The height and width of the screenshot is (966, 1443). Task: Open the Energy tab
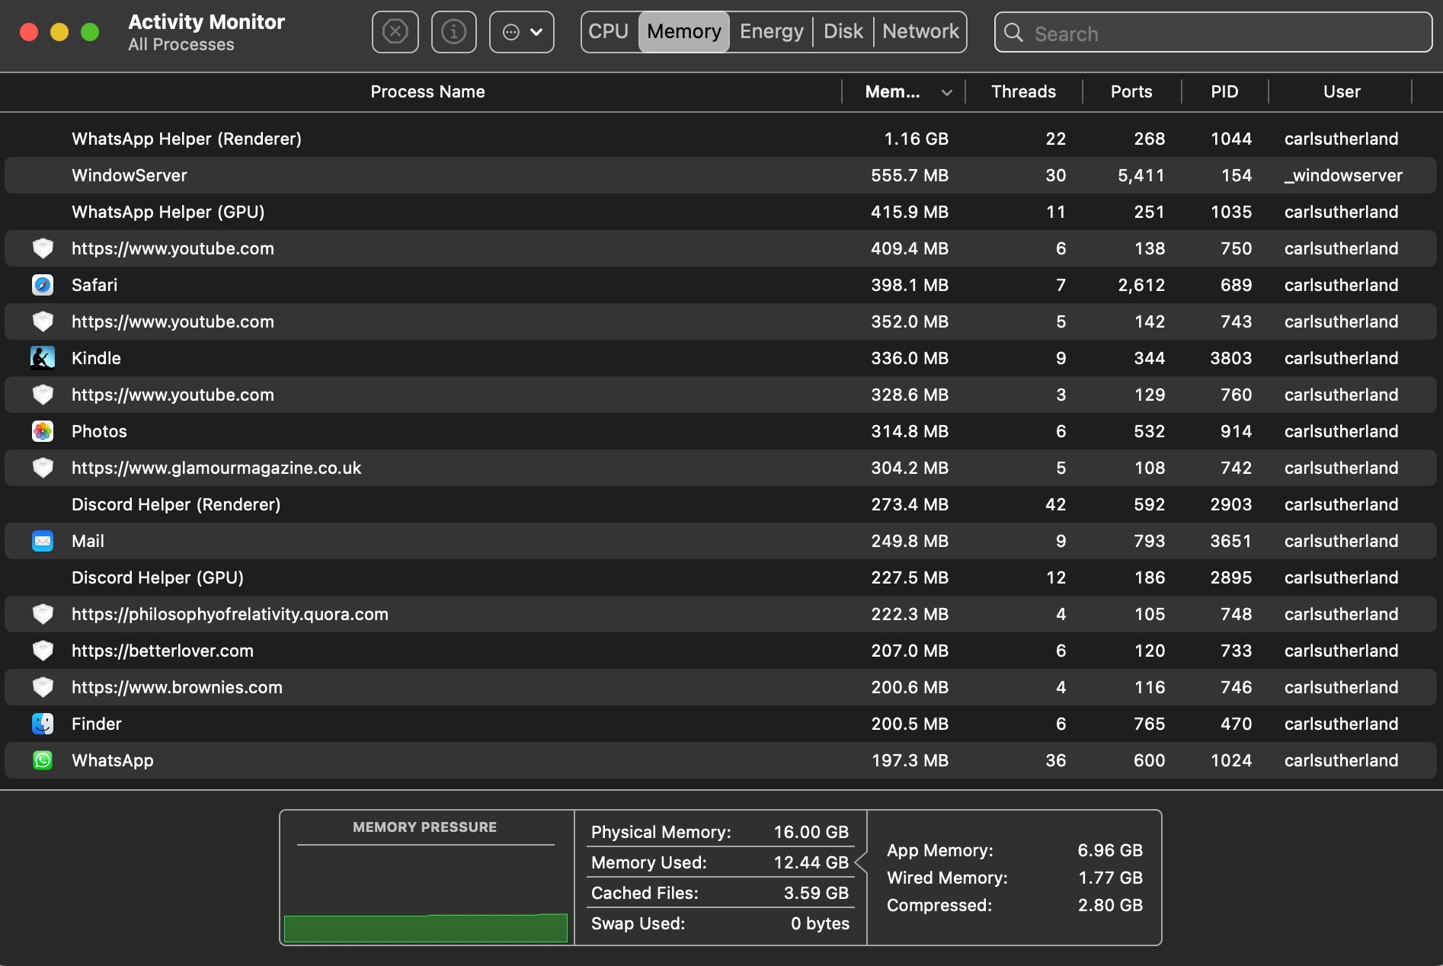coord(771,32)
